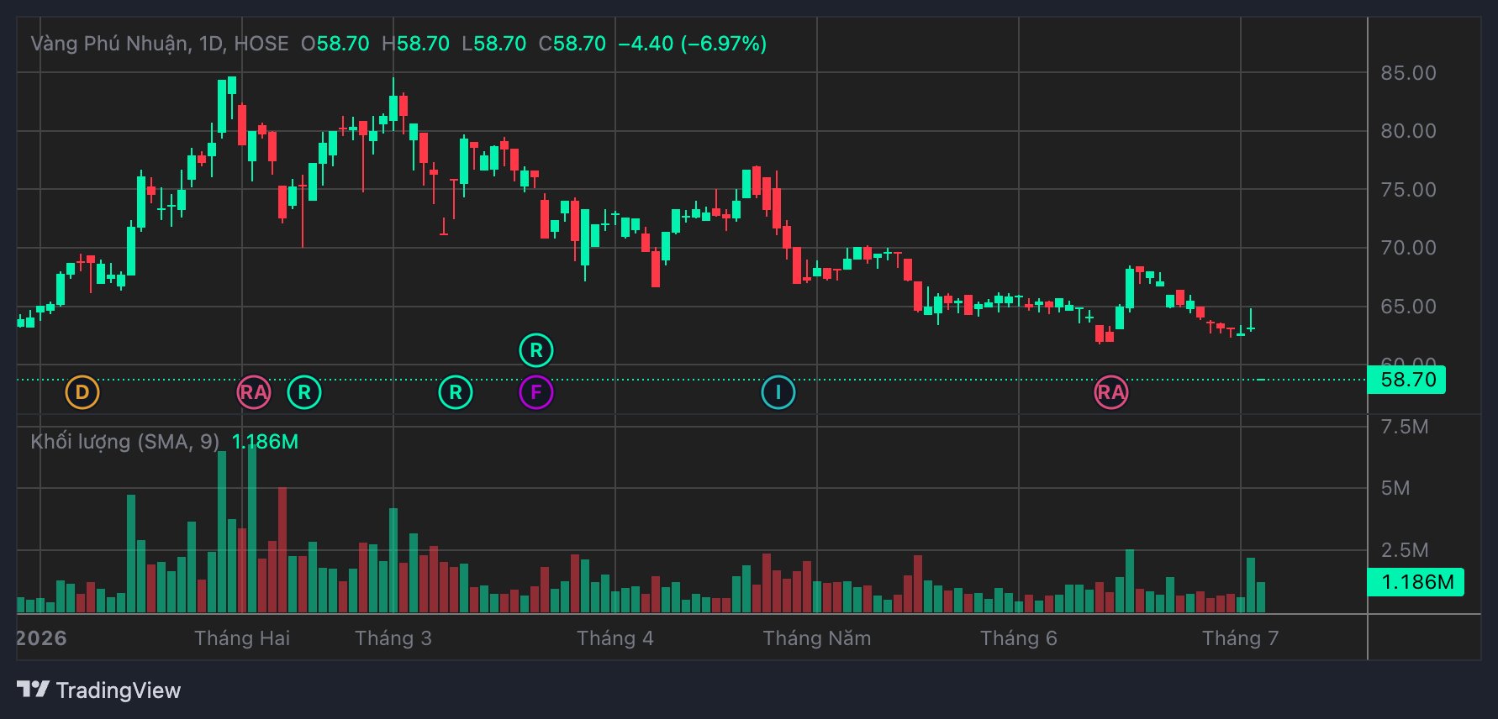The height and width of the screenshot is (719, 1498).
Task: Click the first pink RA marker
Action: (x=254, y=392)
